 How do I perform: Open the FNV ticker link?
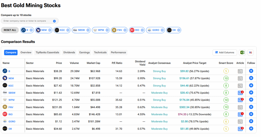pyautogui.click(x=11, y=107)
